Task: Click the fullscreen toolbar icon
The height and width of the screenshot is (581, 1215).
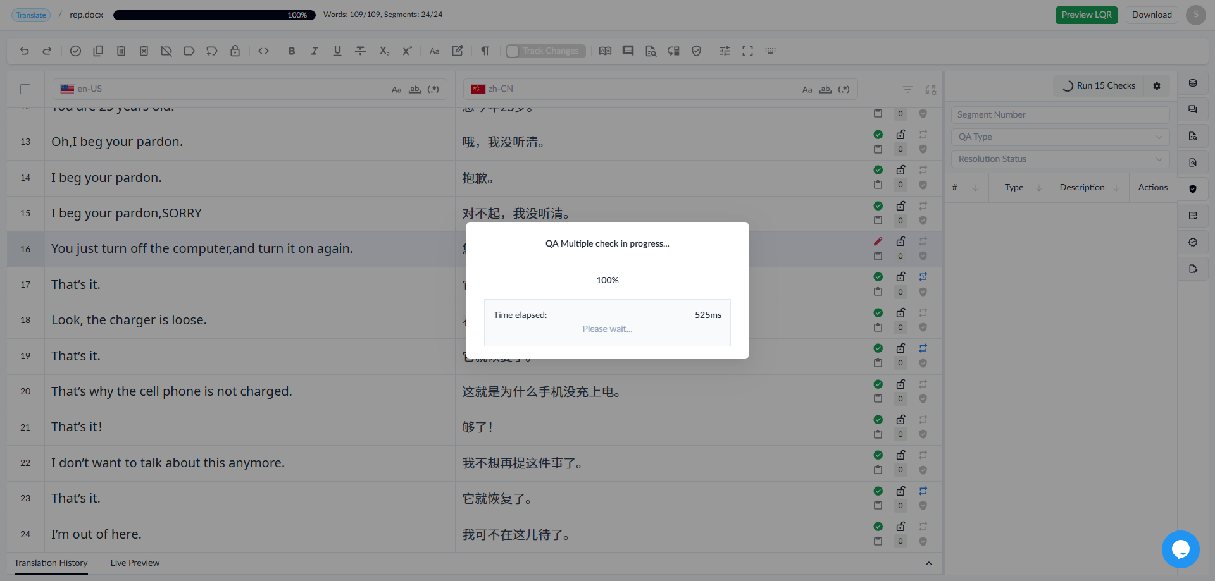Action: [747, 51]
